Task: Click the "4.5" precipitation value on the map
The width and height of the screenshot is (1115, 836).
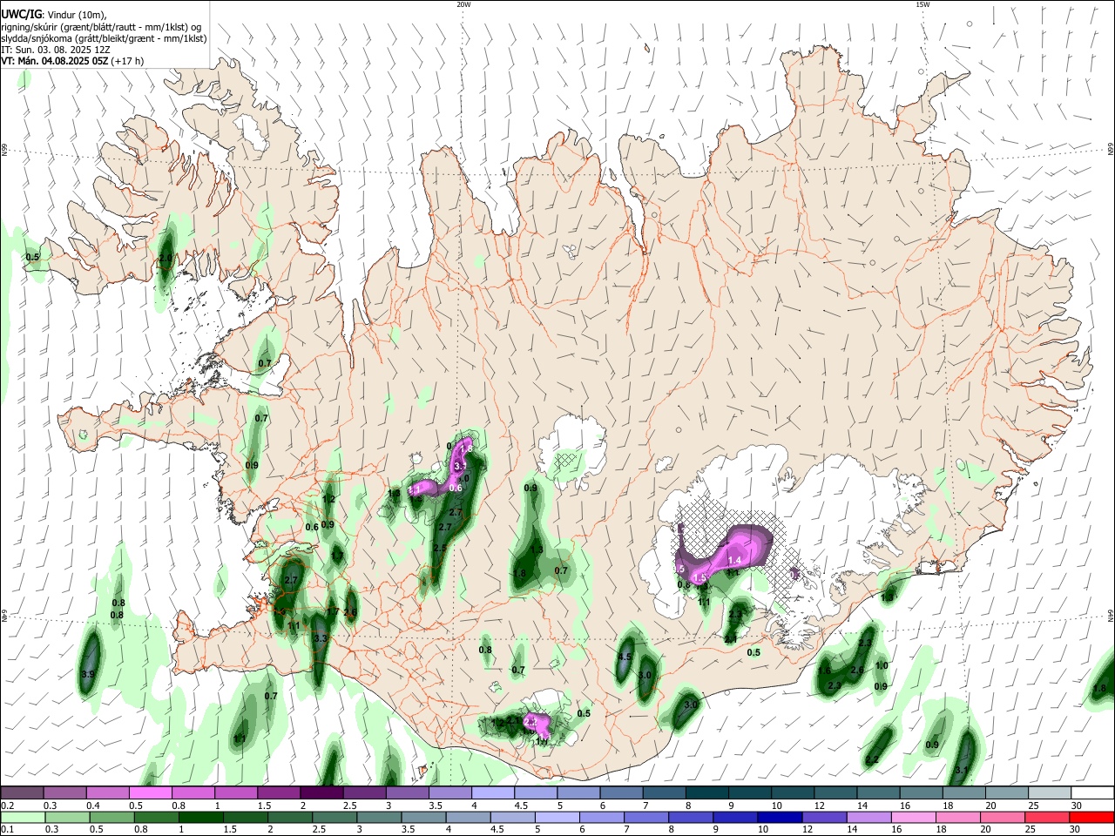Action: coord(625,657)
